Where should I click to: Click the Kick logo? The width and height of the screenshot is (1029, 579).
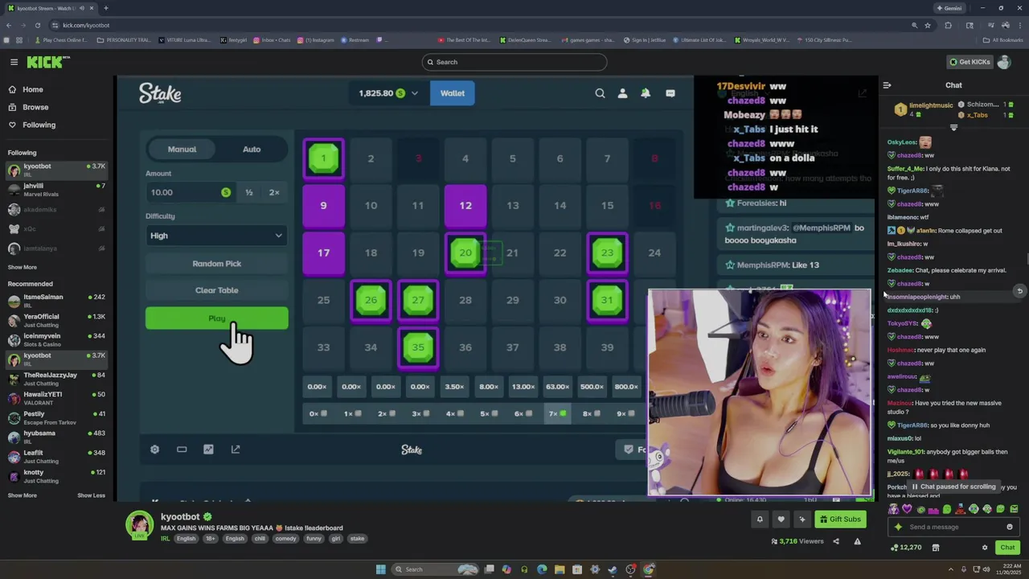[x=48, y=62]
